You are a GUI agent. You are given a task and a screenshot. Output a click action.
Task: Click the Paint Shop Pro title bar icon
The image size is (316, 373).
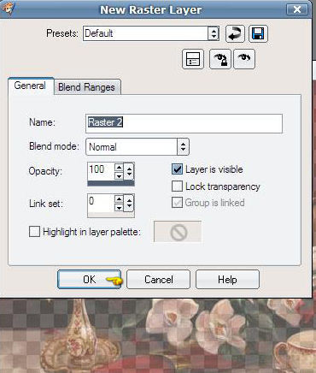point(8,9)
